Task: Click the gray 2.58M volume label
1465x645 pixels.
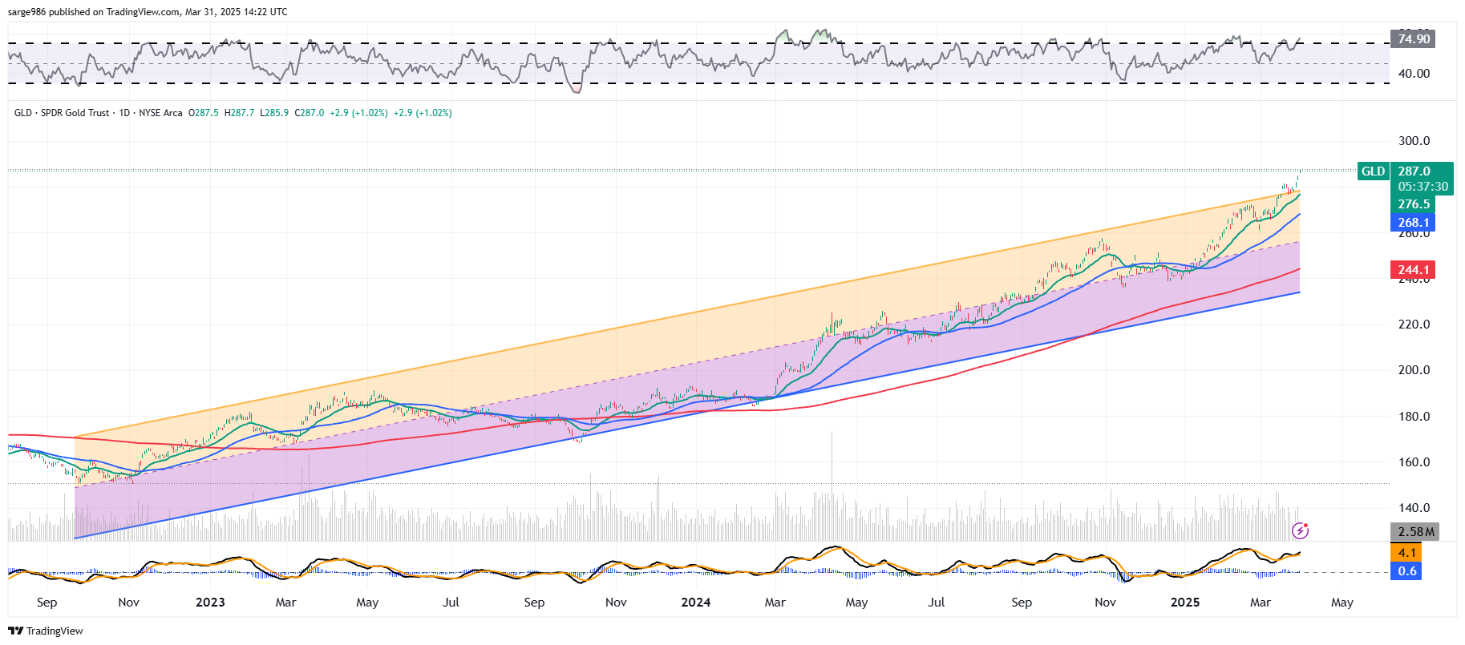Action: pos(1415,532)
